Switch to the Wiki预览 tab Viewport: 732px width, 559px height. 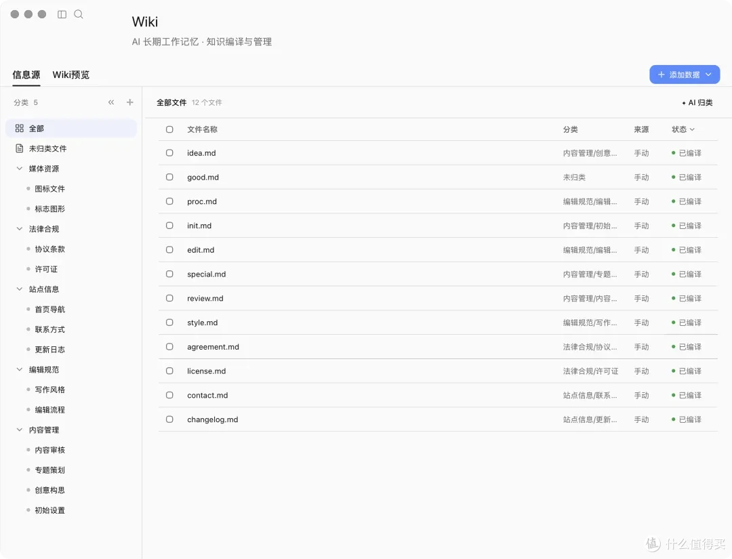click(x=71, y=75)
